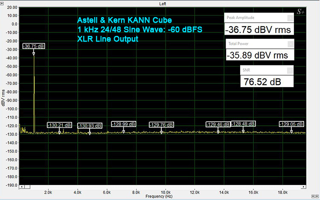This screenshot has height=200, width=320.
Task: Click the horizontal scrollbar right arrow
Action: (304, 187)
